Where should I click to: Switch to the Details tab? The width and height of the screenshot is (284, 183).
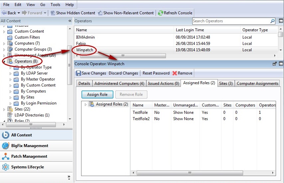point(84,83)
